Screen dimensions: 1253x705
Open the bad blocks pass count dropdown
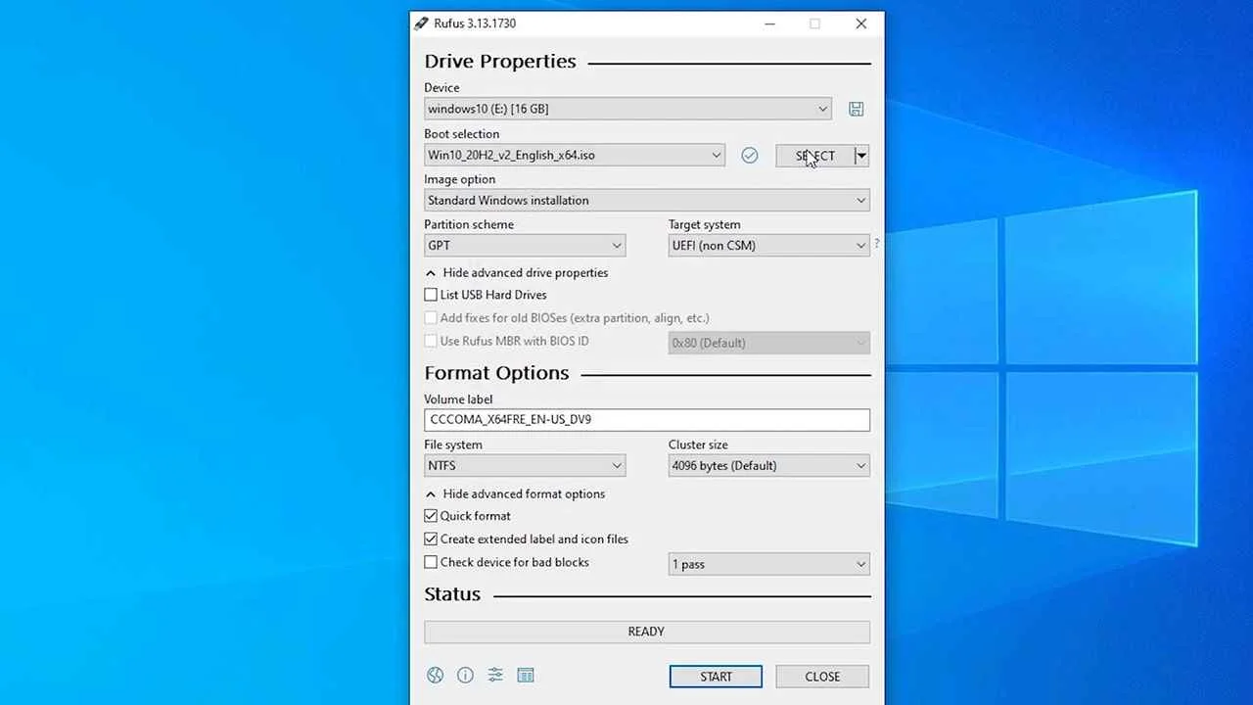[x=769, y=564]
